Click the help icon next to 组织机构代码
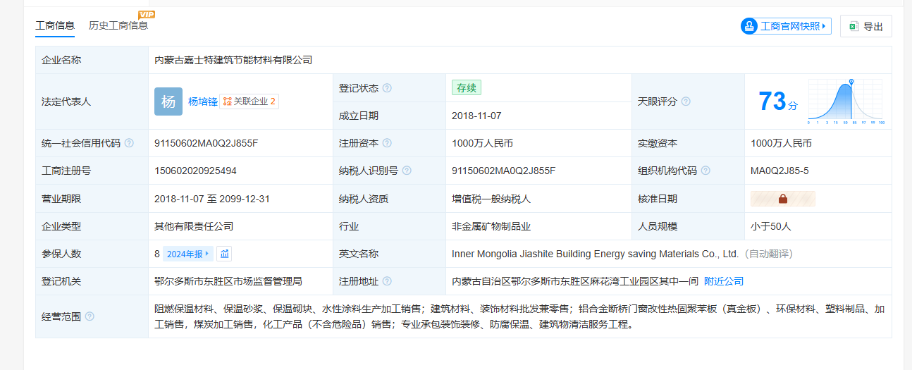This screenshot has width=912, height=370. pos(705,171)
